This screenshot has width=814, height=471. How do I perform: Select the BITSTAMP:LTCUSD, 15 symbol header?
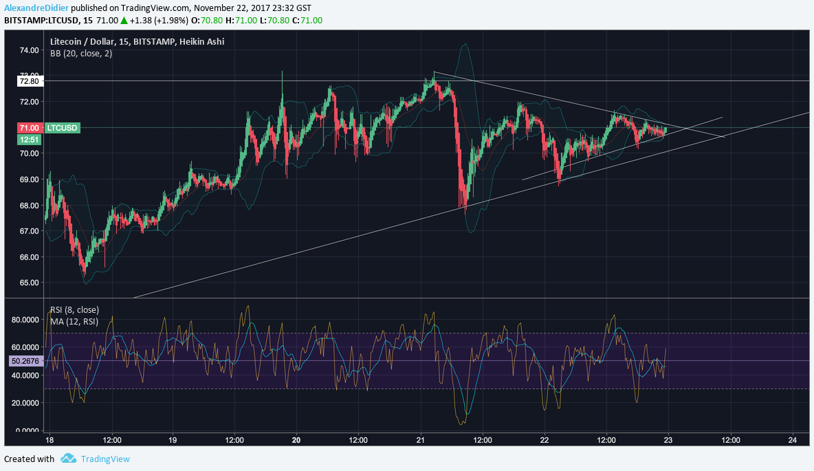(x=48, y=20)
